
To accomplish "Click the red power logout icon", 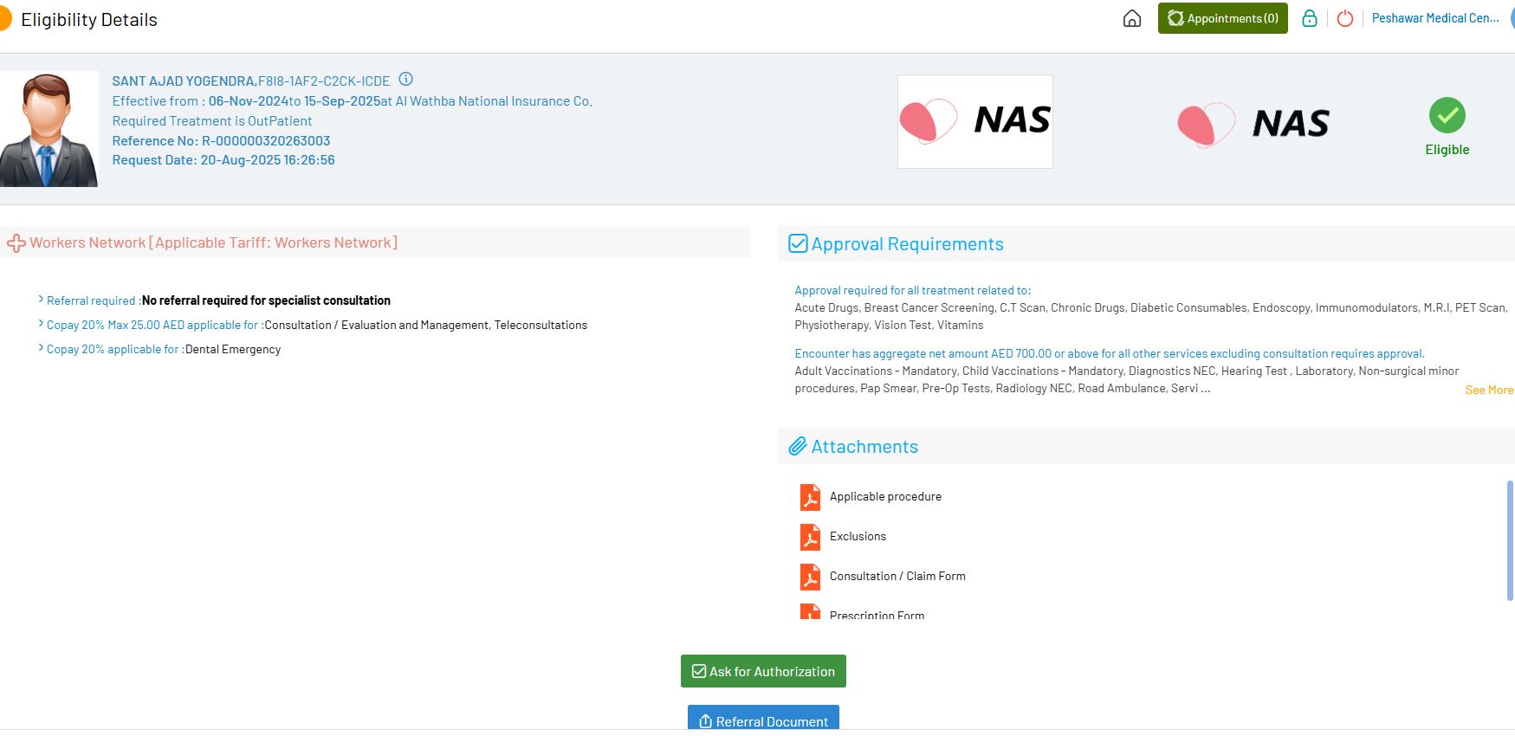I will (1345, 18).
